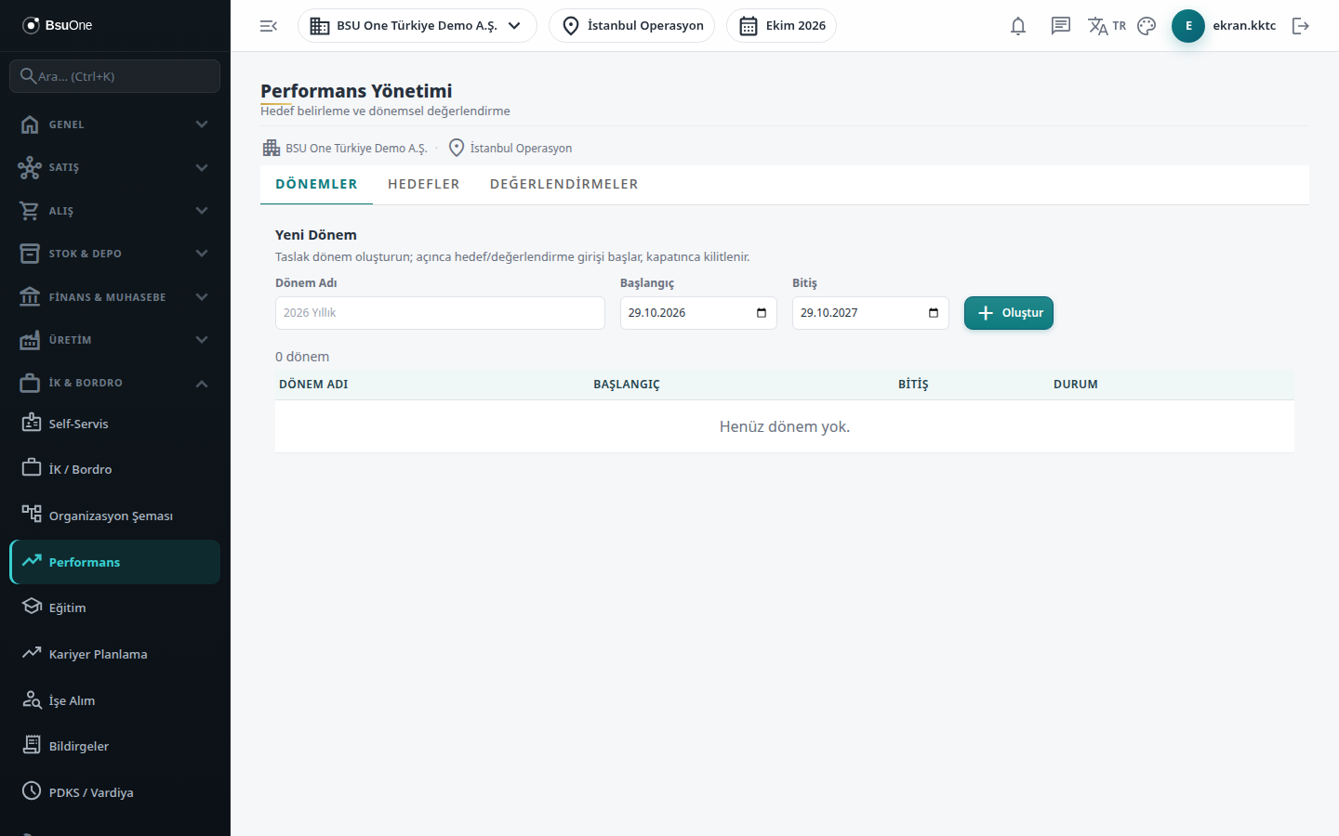Open calendar picker for Başlangıç date
This screenshot has height=836, width=1339.
pos(762,313)
